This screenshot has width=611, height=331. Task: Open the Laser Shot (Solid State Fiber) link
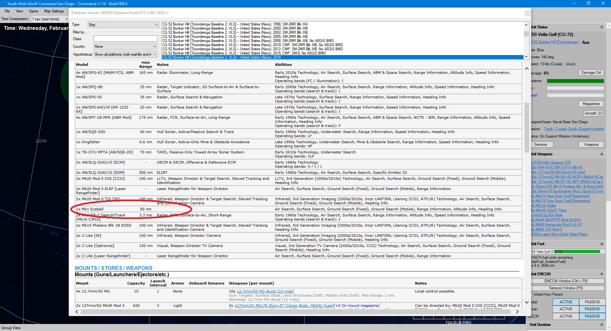pos(559,234)
